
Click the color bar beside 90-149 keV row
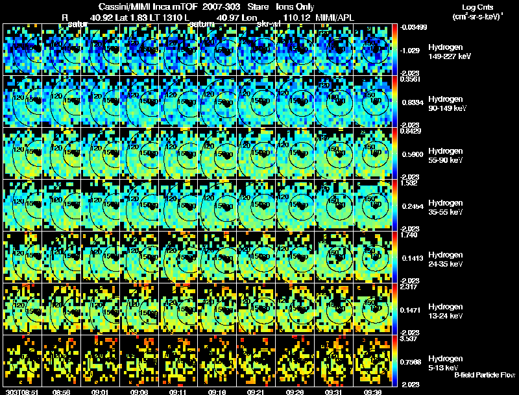pos(394,102)
